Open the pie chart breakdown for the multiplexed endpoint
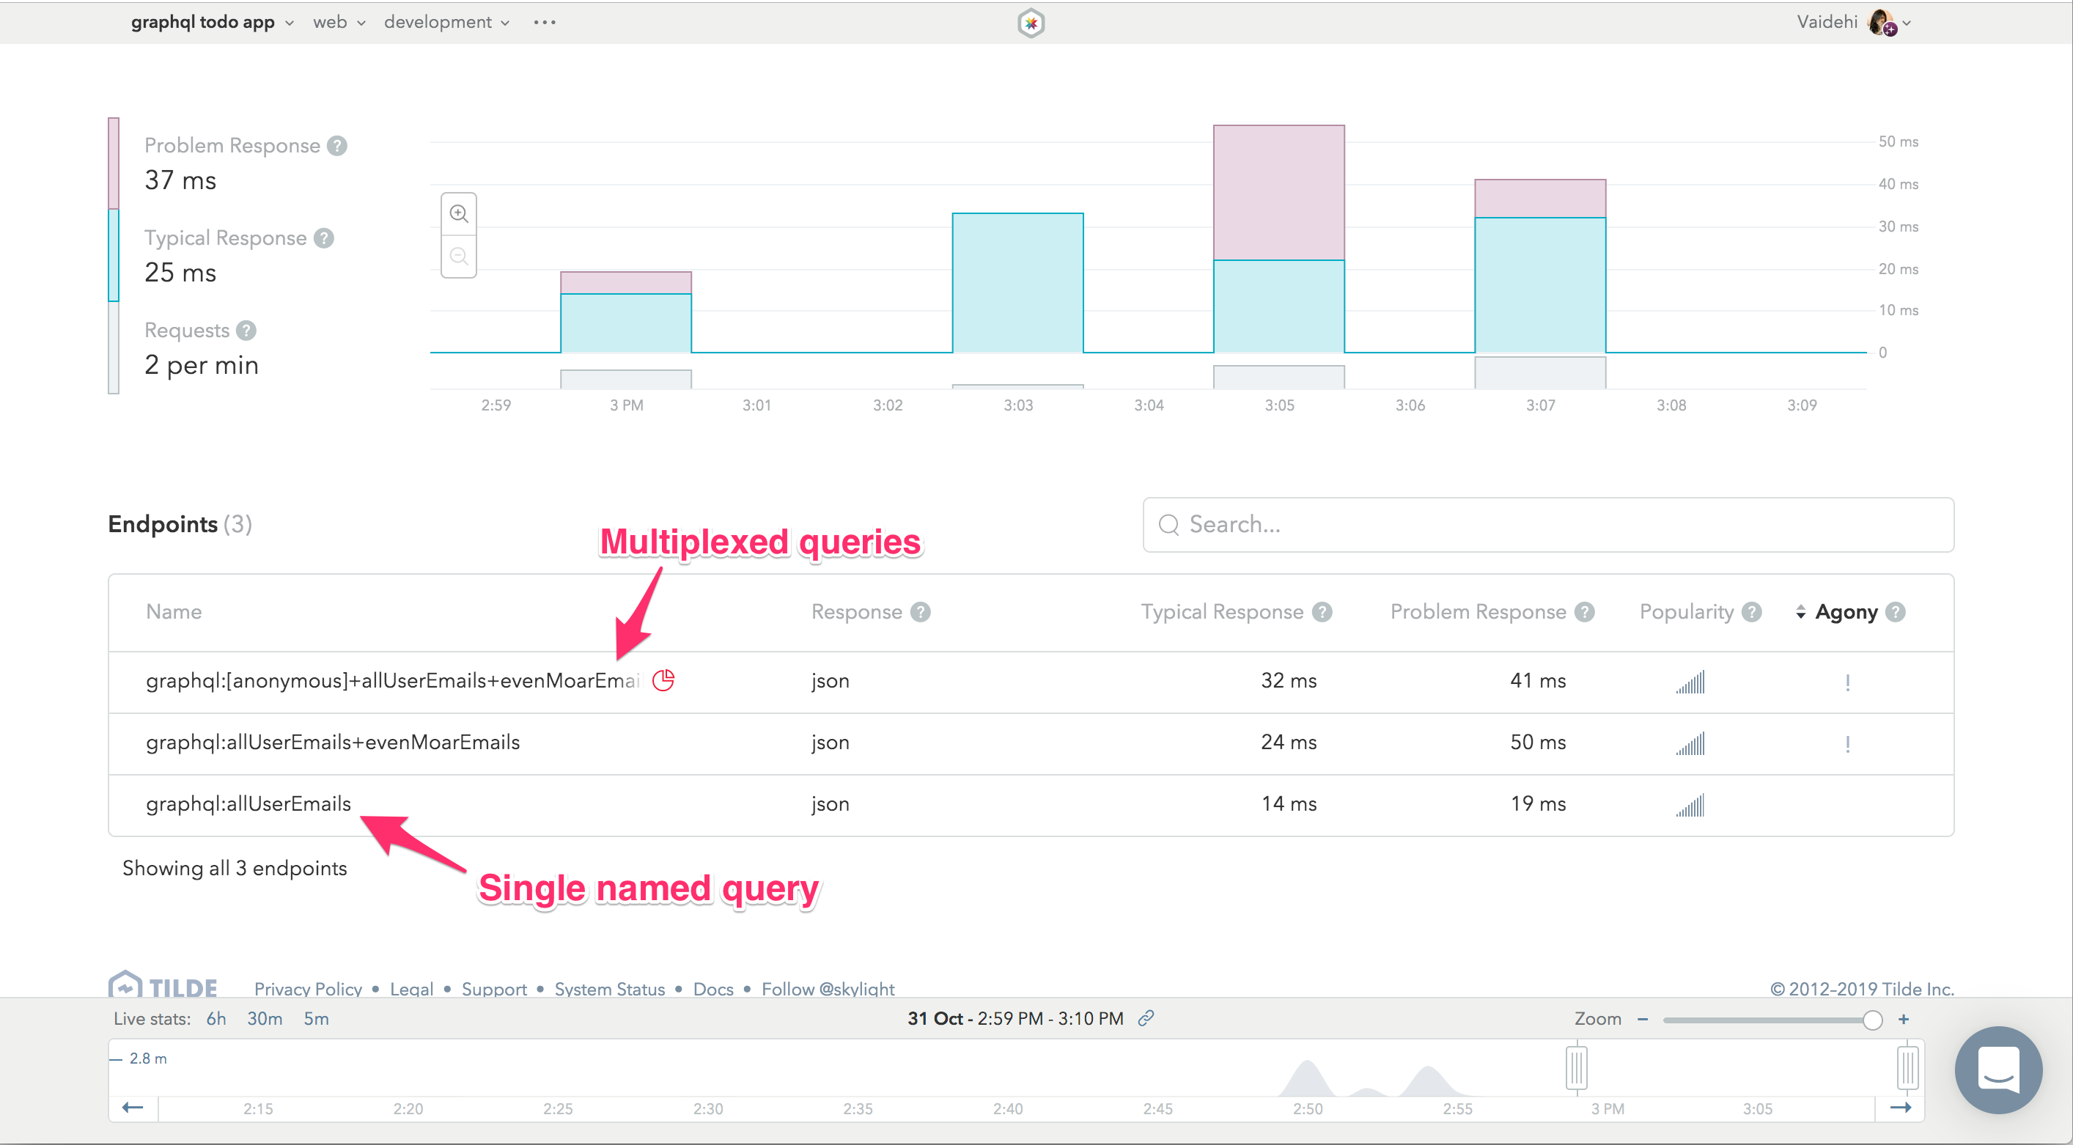Image resolution: width=2073 pixels, height=1145 pixels. [x=663, y=680]
